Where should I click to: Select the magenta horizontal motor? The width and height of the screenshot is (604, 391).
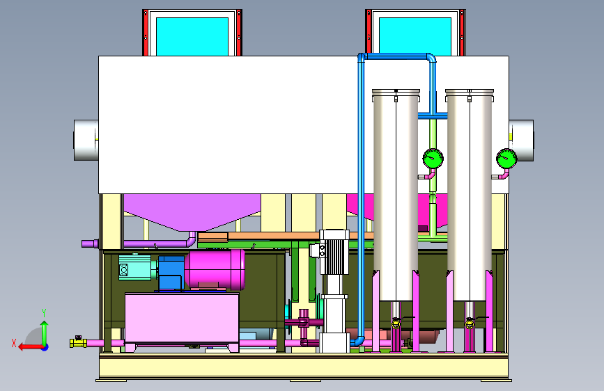pos(215,269)
